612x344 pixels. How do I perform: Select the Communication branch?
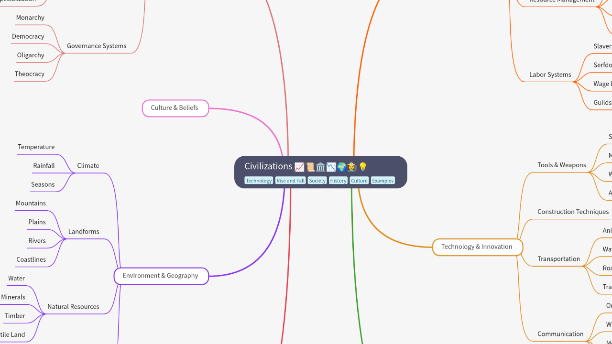coord(561,334)
